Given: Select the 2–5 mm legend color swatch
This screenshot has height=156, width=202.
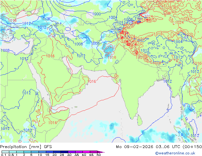Looking at the screenshot, I should (27, 152).
